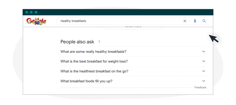The height and width of the screenshot is (105, 236).
Task: Expand chevron for breakfast foods fill you up
Action: (x=204, y=81)
